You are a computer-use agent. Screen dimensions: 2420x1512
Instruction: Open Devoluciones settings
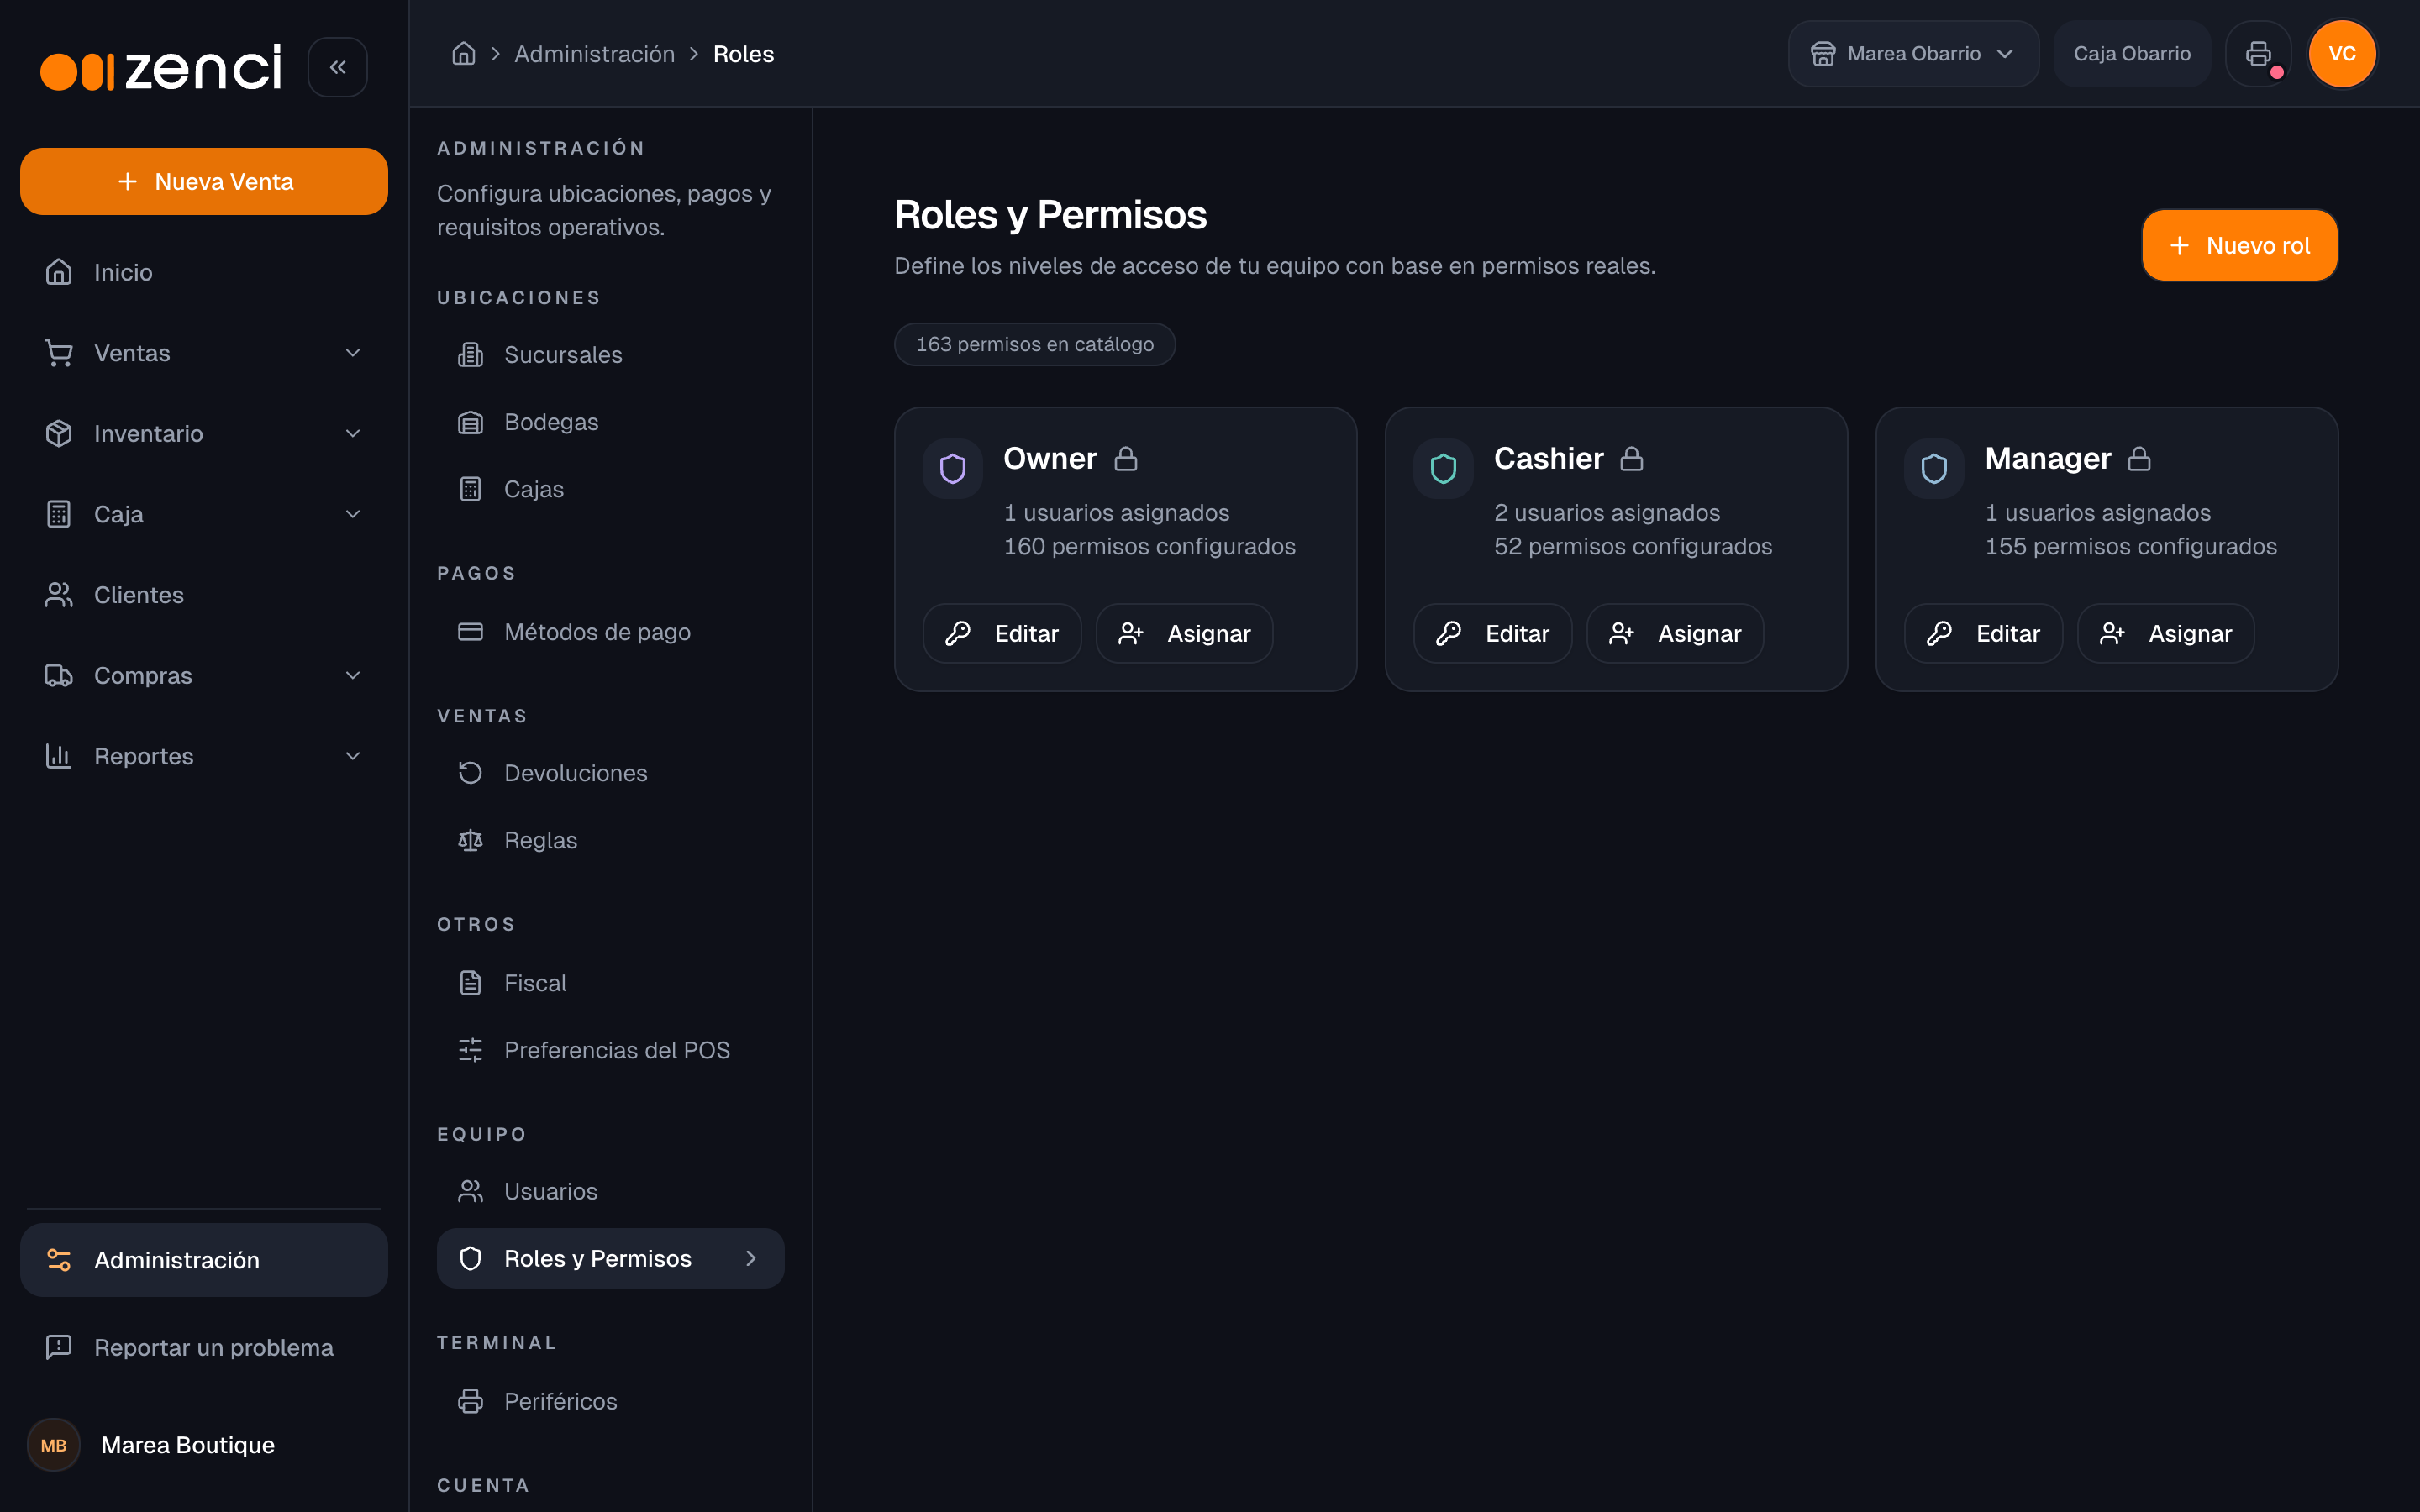click(x=610, y=773)
